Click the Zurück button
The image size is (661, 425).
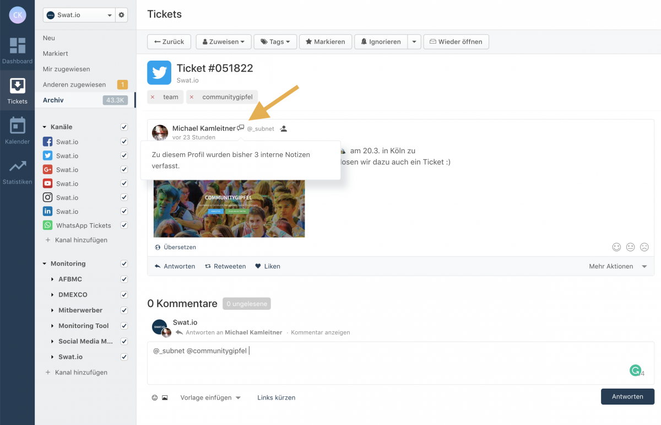[x=169, y=42]
